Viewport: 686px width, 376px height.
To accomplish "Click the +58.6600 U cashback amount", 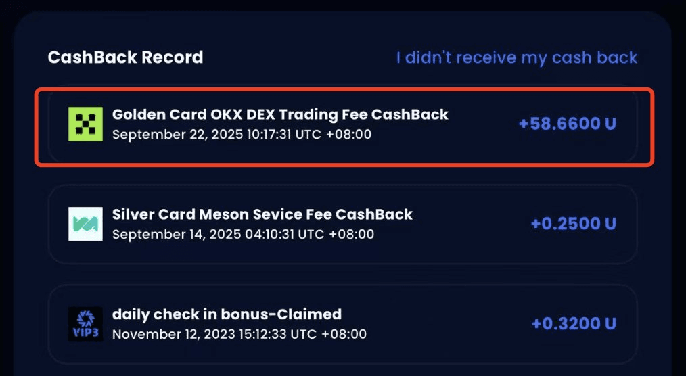I will tap(567, 124).
